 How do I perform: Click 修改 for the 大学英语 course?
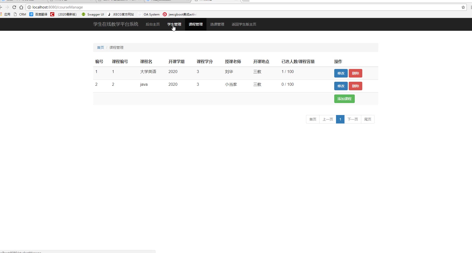341,73
